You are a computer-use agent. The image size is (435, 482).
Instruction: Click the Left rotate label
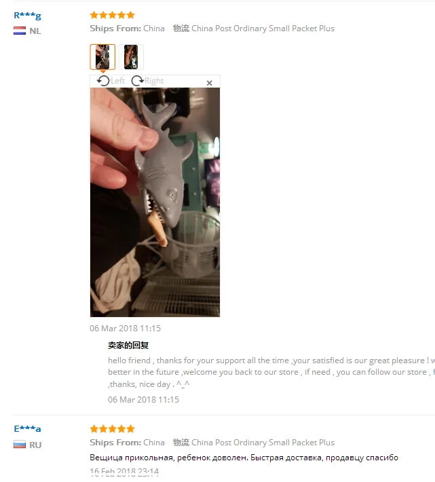click(117, 81)
